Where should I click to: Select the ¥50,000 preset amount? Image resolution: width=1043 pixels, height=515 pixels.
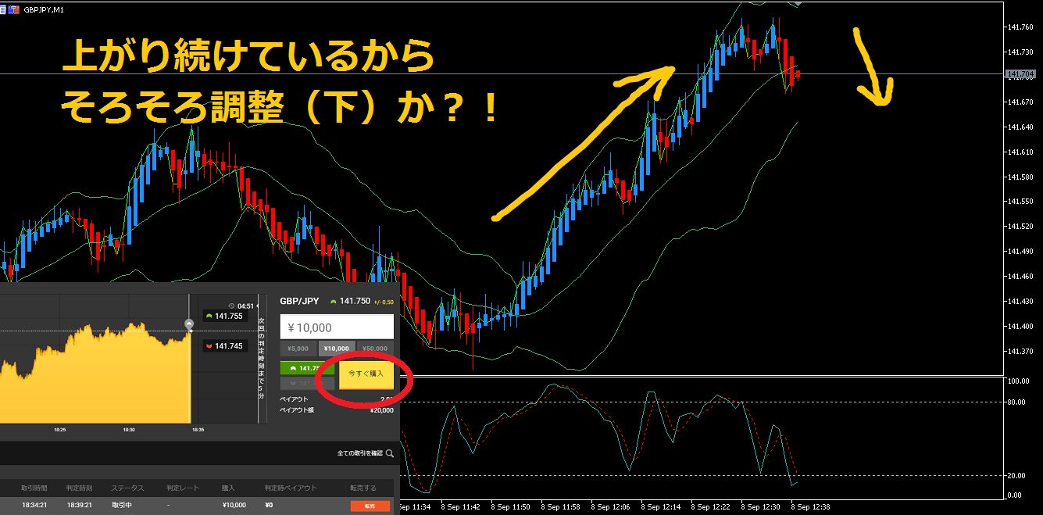pos(375,349)
